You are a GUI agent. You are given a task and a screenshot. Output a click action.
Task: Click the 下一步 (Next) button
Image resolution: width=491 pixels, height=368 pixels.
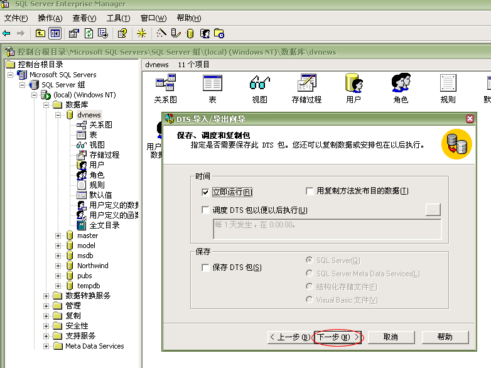(338, 337)
